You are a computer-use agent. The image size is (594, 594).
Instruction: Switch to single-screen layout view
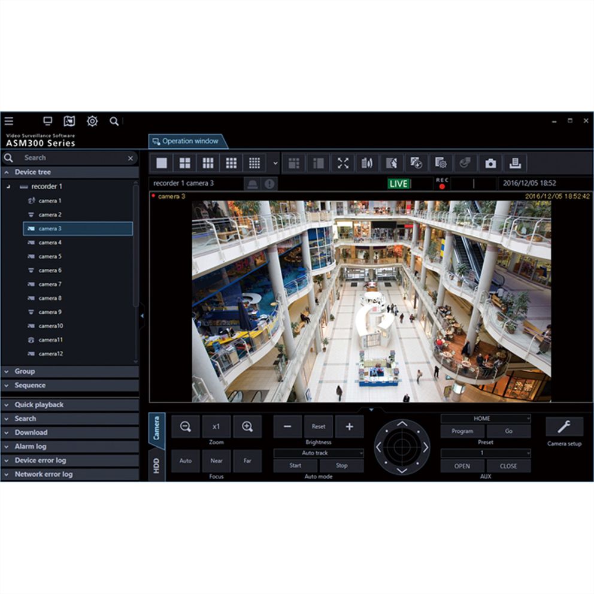click(x=162, y=163)
